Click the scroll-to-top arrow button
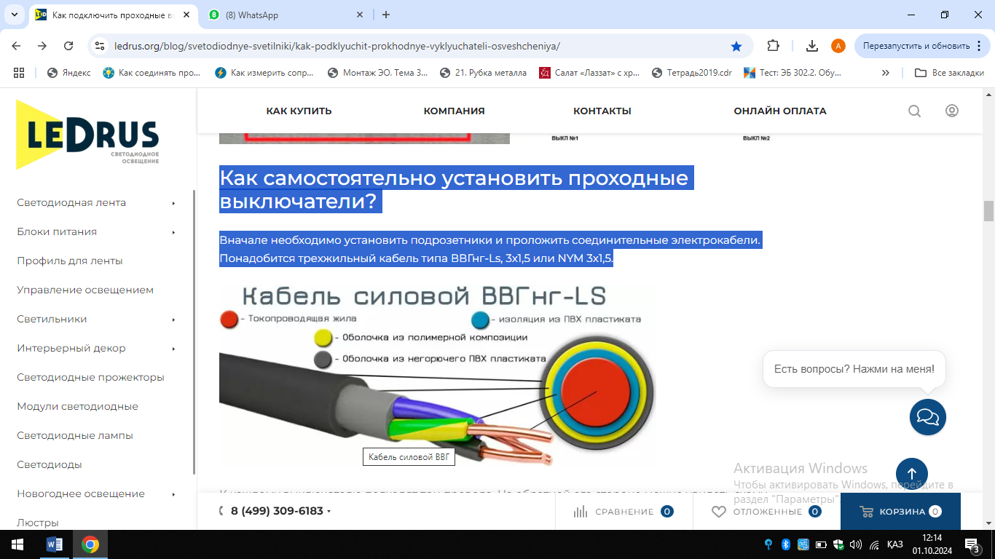This screenshot has height=559, width=995. click(x=912, y=474)
